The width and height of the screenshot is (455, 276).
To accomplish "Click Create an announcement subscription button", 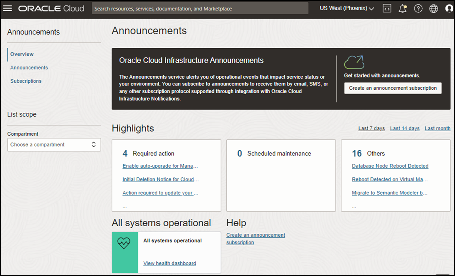I will [393, 88].
